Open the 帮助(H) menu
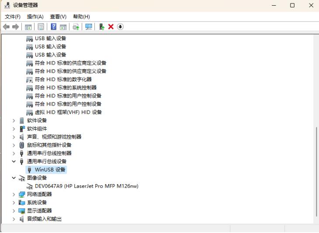The image size is (319, 233). pyautogui.click(x=81, y=17)
